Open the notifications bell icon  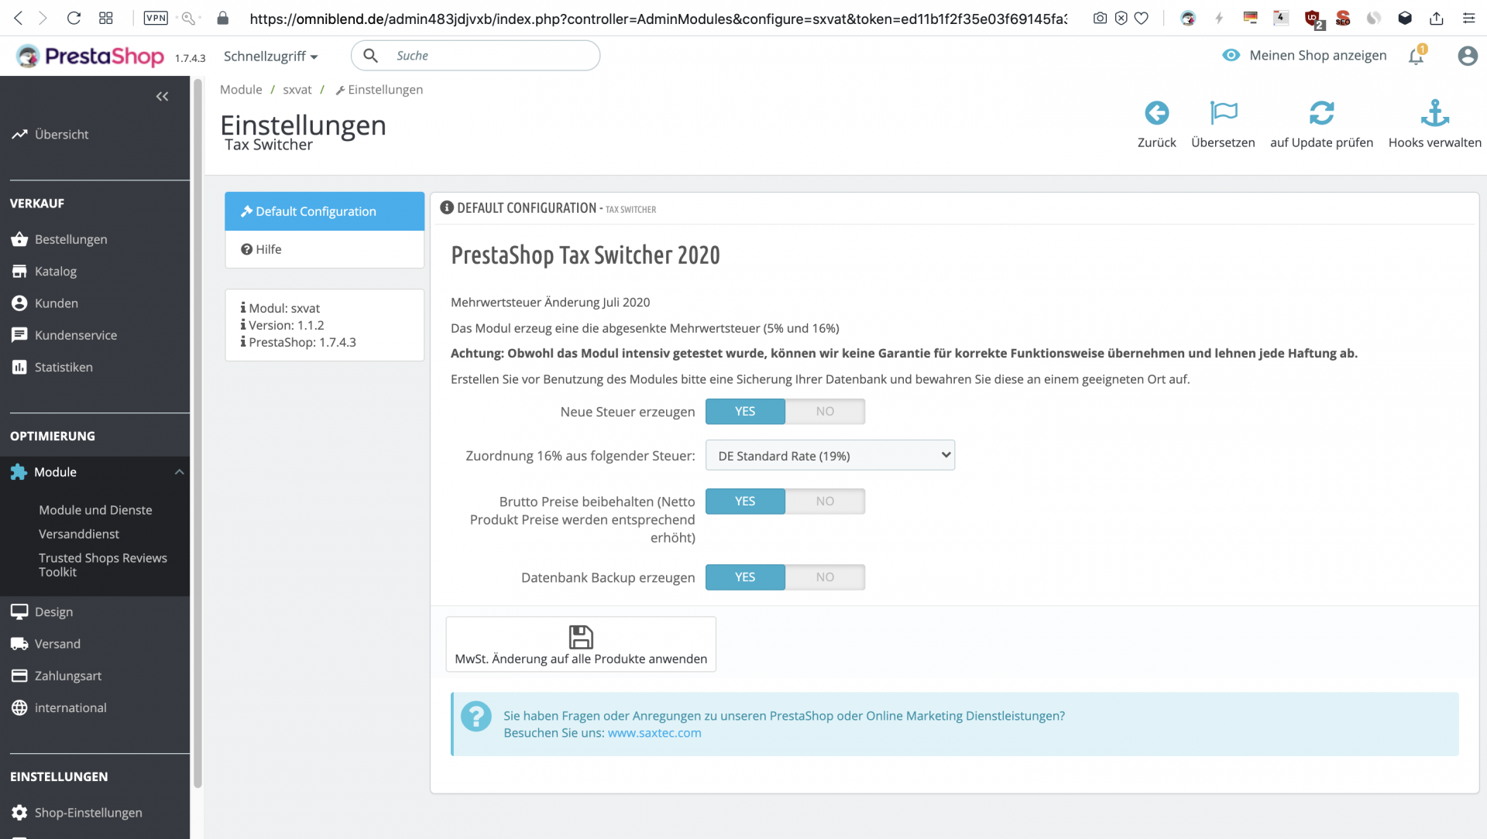[1416, 56]
